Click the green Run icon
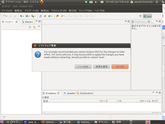This screenshot has width=165, height=124. click(27, 16)
